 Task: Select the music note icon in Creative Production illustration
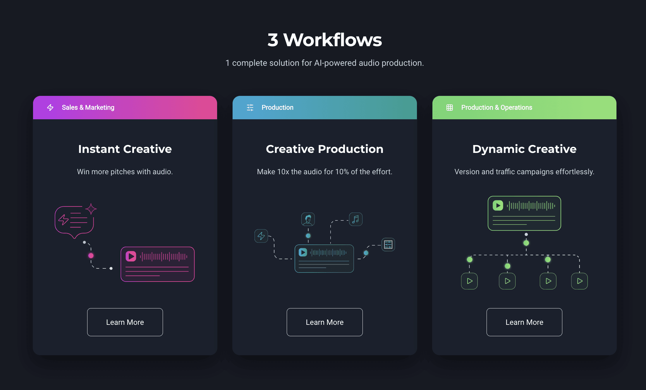(x=356, y=219)
